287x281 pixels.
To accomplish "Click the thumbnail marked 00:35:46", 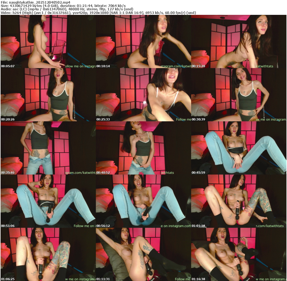I will (48, 148).
